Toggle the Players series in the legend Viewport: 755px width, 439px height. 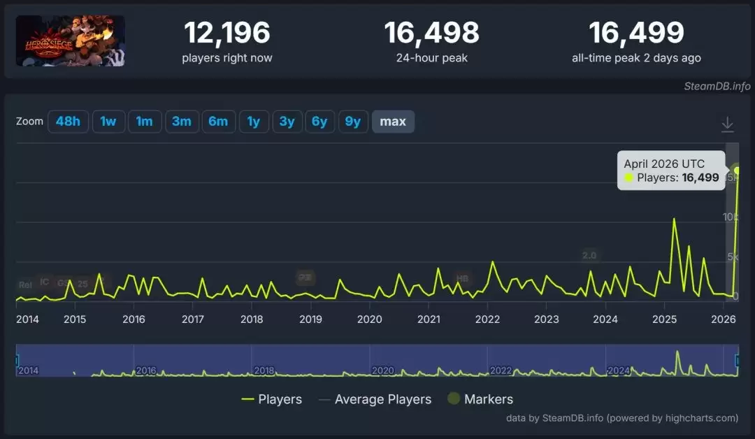click(279, 399)
